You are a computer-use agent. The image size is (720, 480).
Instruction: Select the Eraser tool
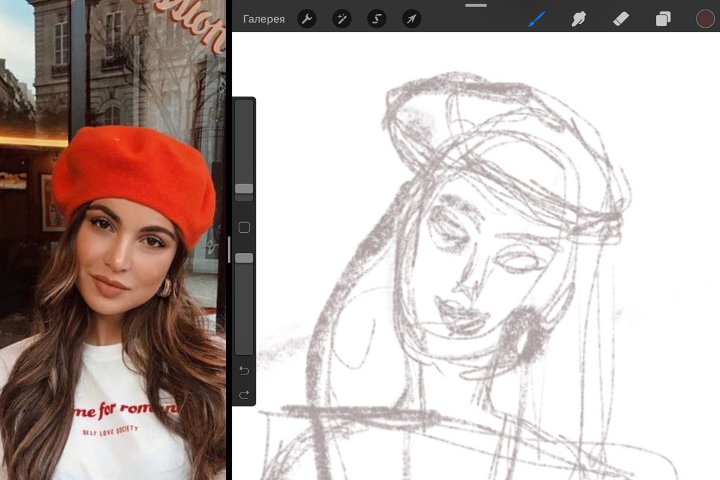pyautogui.click(x=620, y=19)
